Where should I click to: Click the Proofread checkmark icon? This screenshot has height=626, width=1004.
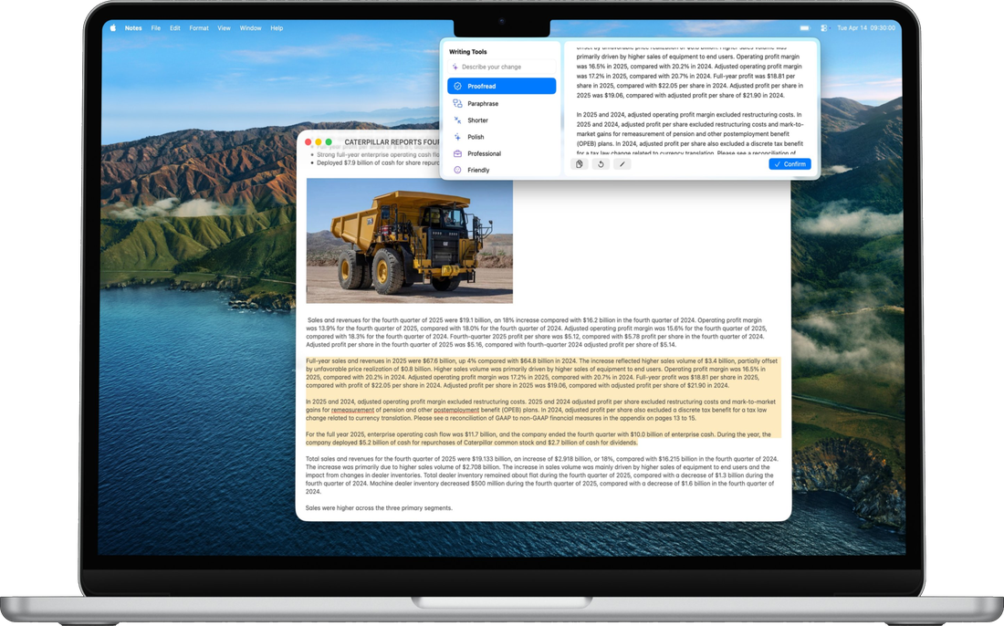pyautogui.click(x=457, y=86)
